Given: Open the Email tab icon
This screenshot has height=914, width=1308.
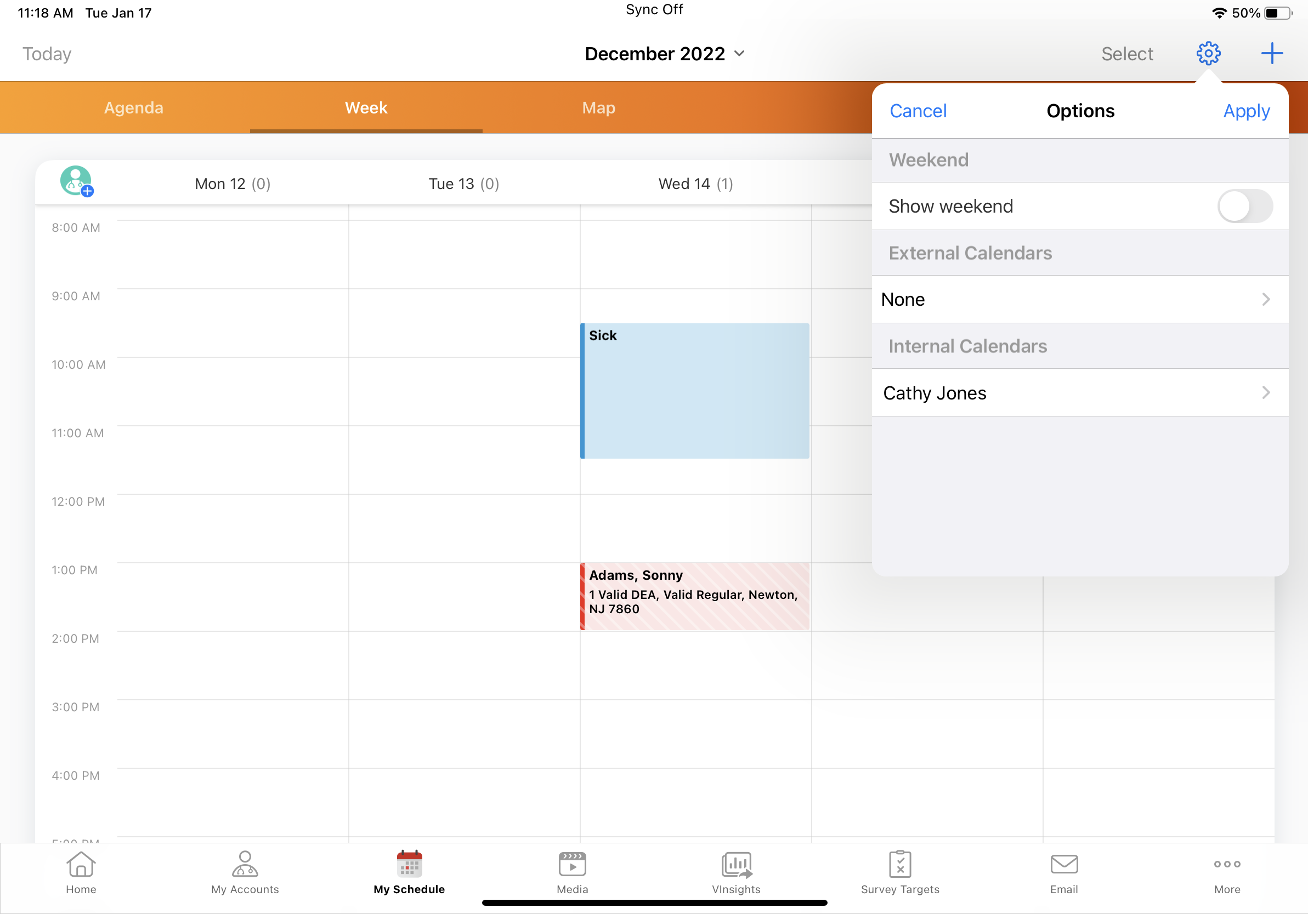Looking at the screenshot, I should (x=1063, y=872).
